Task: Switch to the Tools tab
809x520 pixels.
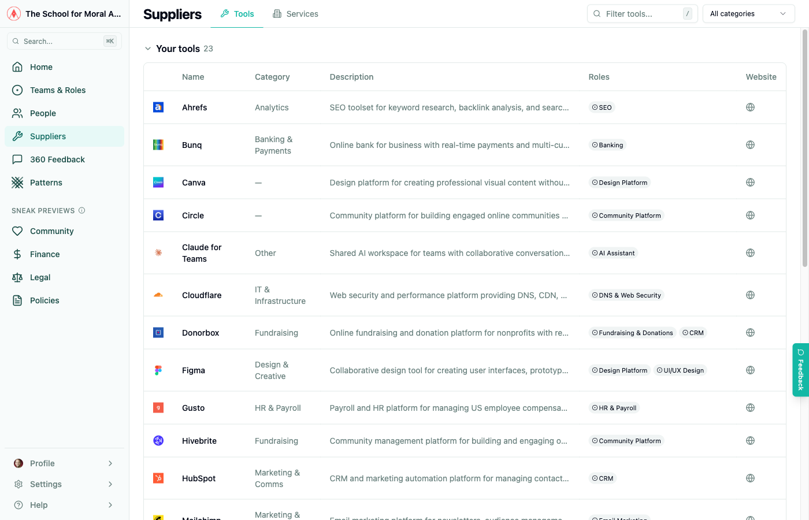Action: coord(237,14)
